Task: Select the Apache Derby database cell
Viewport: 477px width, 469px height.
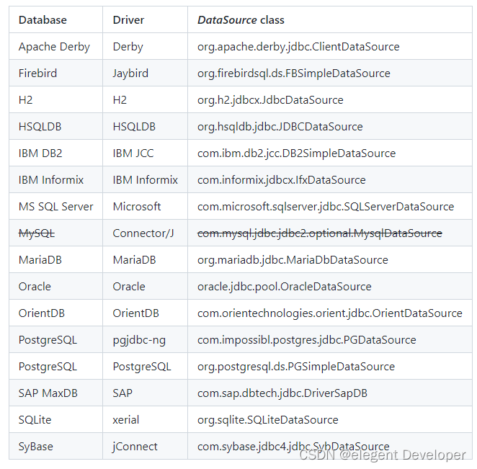Action: point(54,47)
